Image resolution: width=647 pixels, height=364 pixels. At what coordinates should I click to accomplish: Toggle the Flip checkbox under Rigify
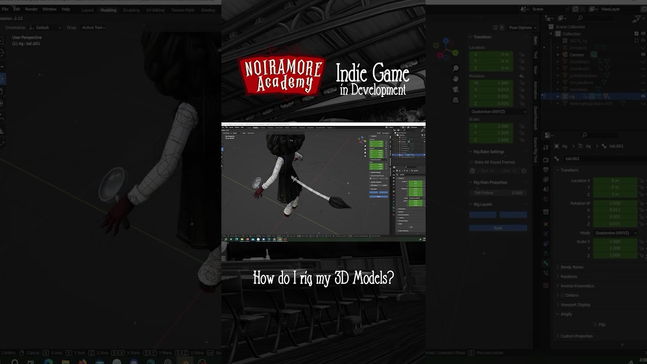pos(595,325)
